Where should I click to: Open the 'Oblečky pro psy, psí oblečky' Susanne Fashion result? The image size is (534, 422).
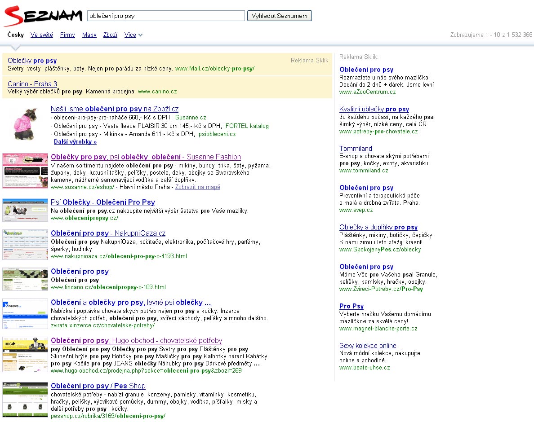[146, 157]
